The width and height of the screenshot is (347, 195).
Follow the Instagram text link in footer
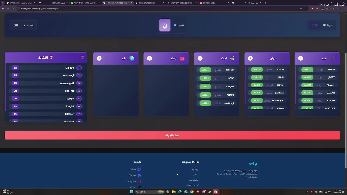[x=131, y=181]
